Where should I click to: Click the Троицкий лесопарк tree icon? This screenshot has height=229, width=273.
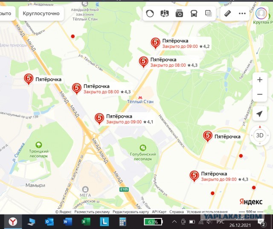[39, 145]
